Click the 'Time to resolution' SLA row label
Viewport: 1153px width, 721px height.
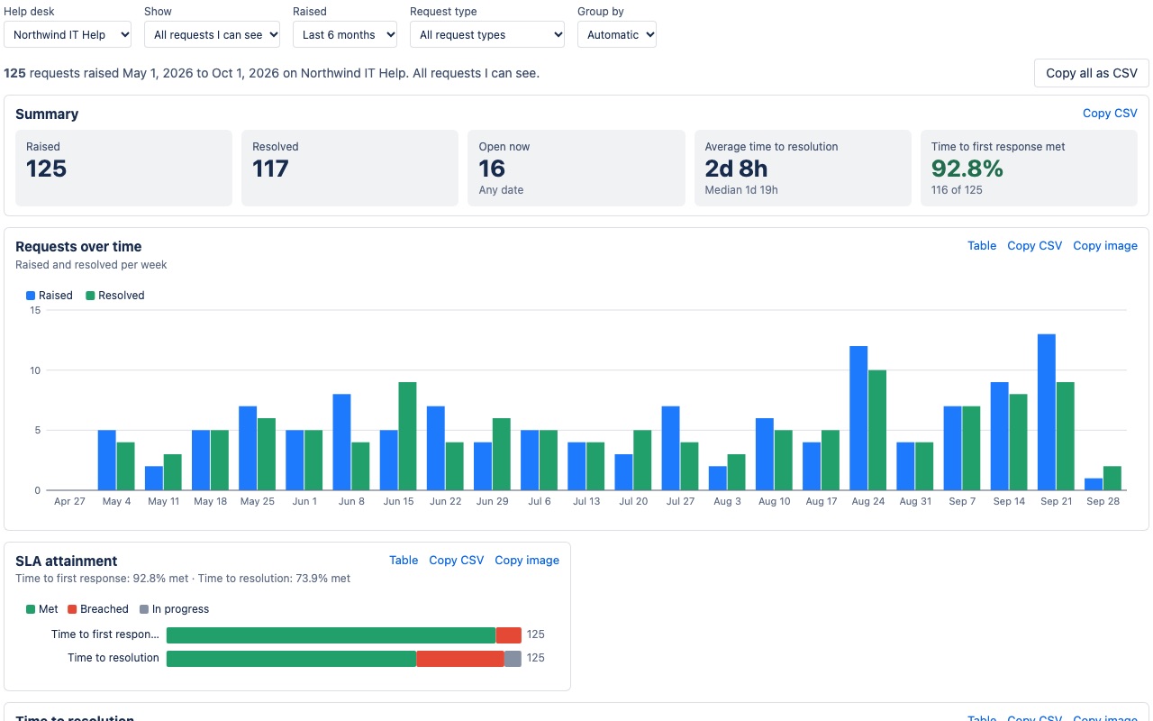pyautogui.click(x=113, y=658)
